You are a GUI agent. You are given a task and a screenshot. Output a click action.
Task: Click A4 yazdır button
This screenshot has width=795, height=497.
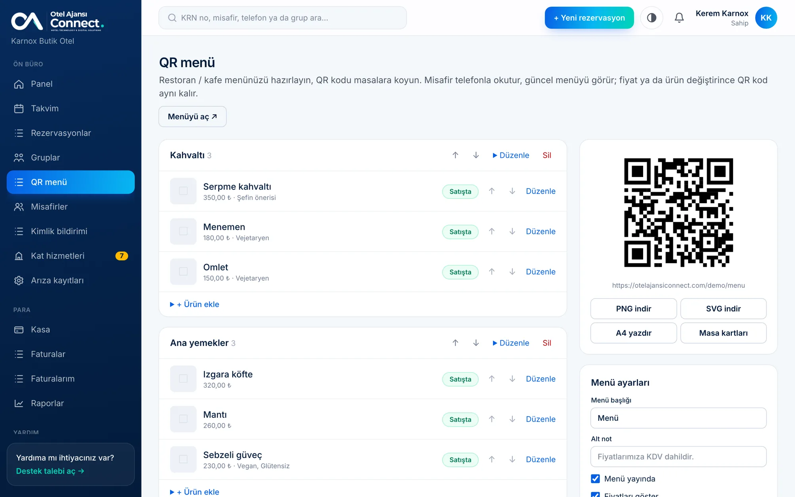point(634,333)
